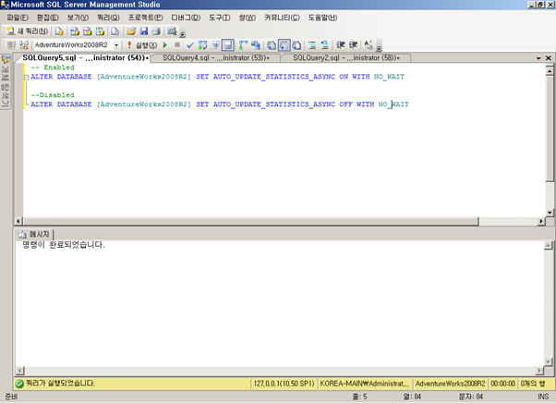Viewport: 556px width, 404px height.
Task: Open the 편집(E) menu
Action: click(x=48, y=18)
